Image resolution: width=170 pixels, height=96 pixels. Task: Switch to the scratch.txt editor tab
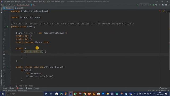19,8
